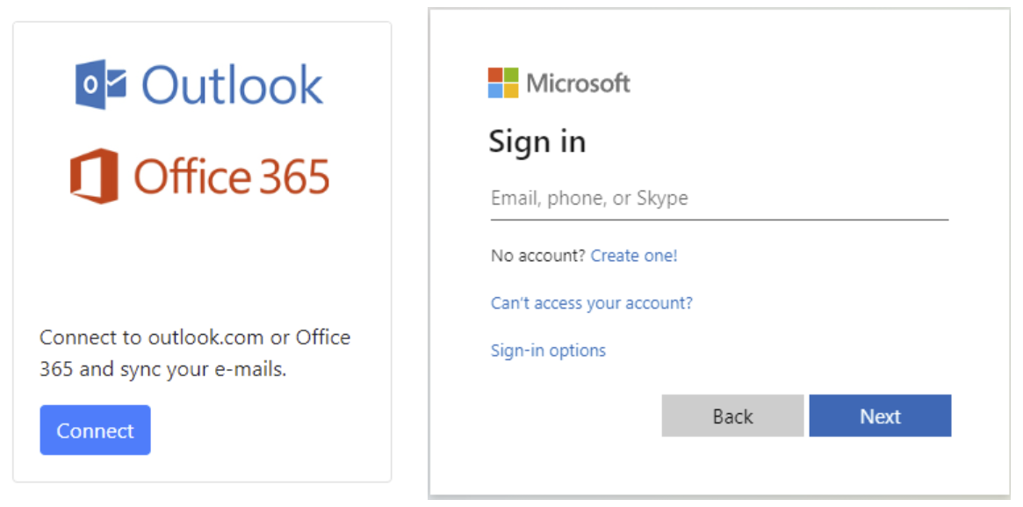Click the large blue "Outlook" wordmark
Screen dimensions: 1023x507
(x=233, y=85)
